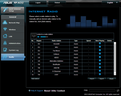Play the ASIA FM station
The height and width of the screenshot is (96, 121).
(x=100, y=67)
